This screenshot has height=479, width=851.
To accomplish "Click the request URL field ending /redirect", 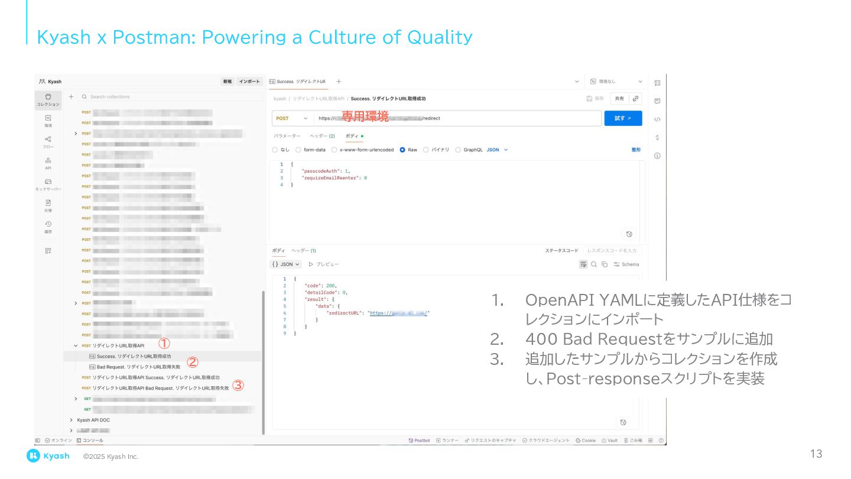I will 457,118.
